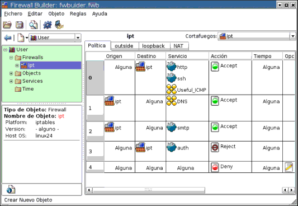Open the Editar menu
This screenshot has height=206, width=298.
click(x=35, y=13)
